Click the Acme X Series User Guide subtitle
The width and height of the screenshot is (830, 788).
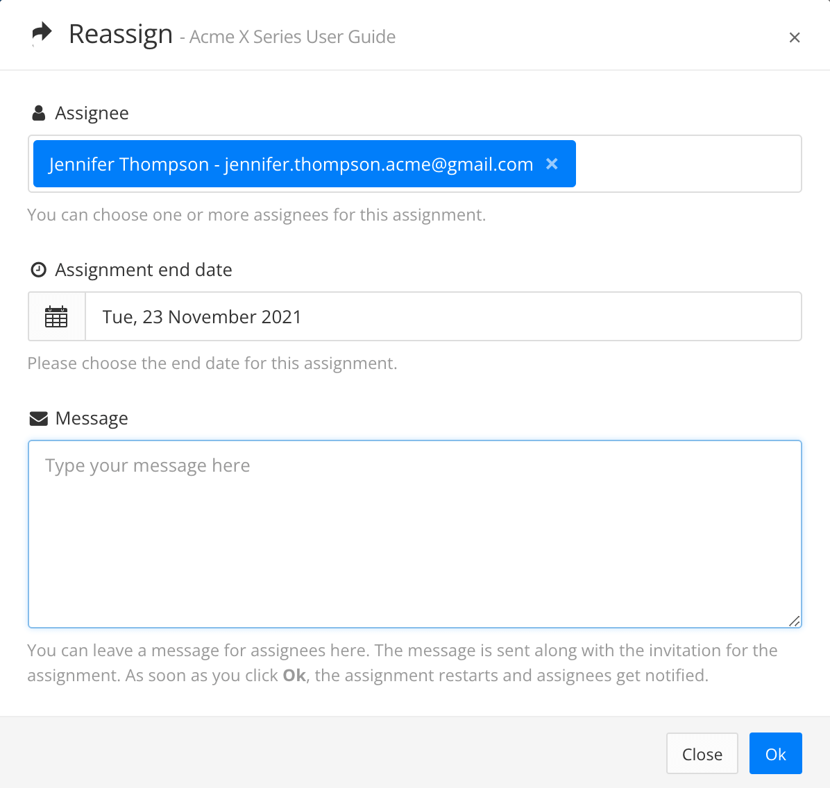291,37
